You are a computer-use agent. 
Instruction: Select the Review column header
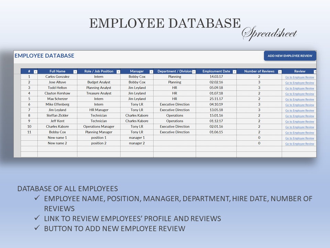point(299,71)
